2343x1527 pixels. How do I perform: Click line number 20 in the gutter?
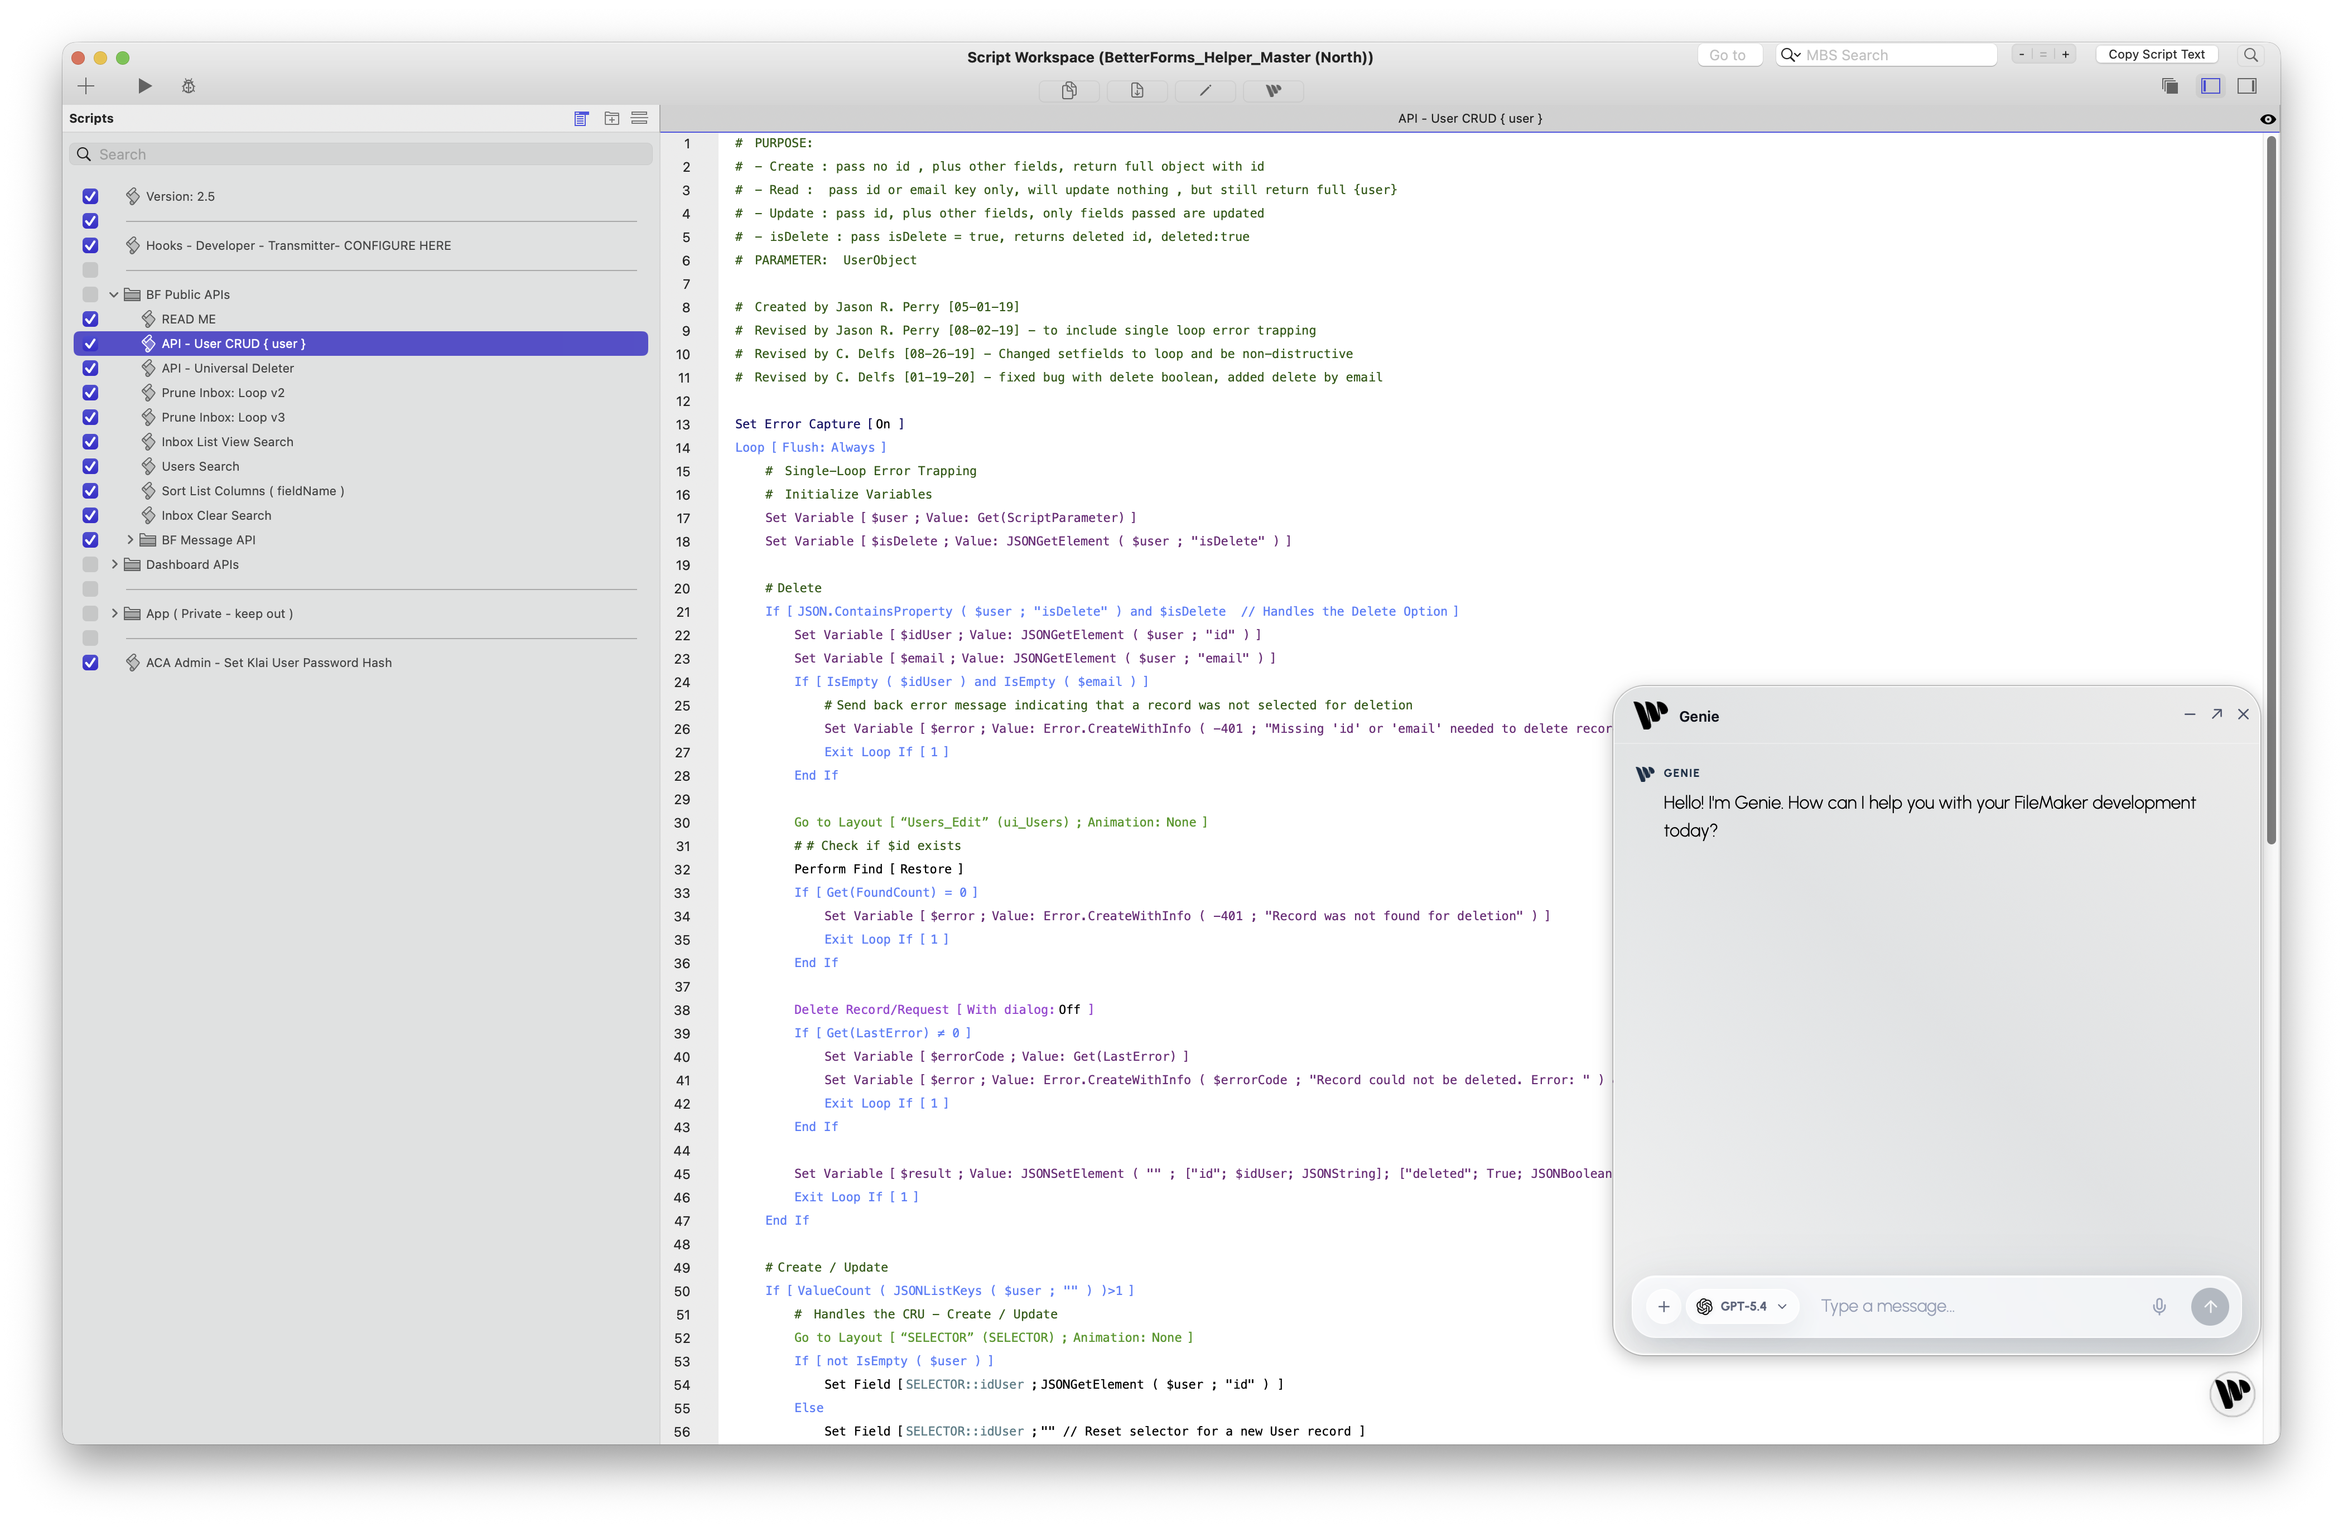pyautogui.click(x=682, y=589)
